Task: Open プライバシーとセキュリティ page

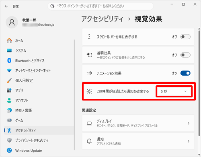Action: coord(39,140)
